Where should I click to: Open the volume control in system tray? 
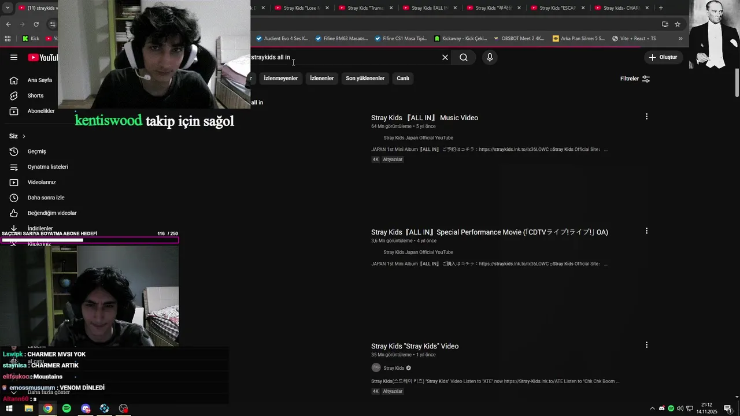click(x=680, y=408)
